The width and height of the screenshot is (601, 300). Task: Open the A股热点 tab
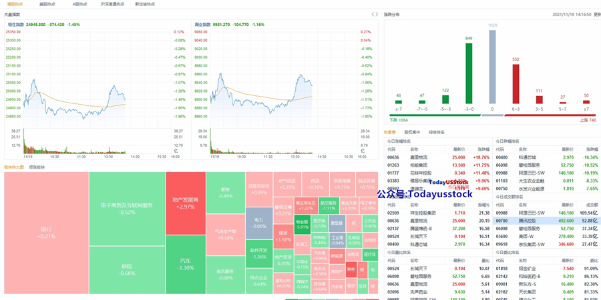click(x=79, y=4)
